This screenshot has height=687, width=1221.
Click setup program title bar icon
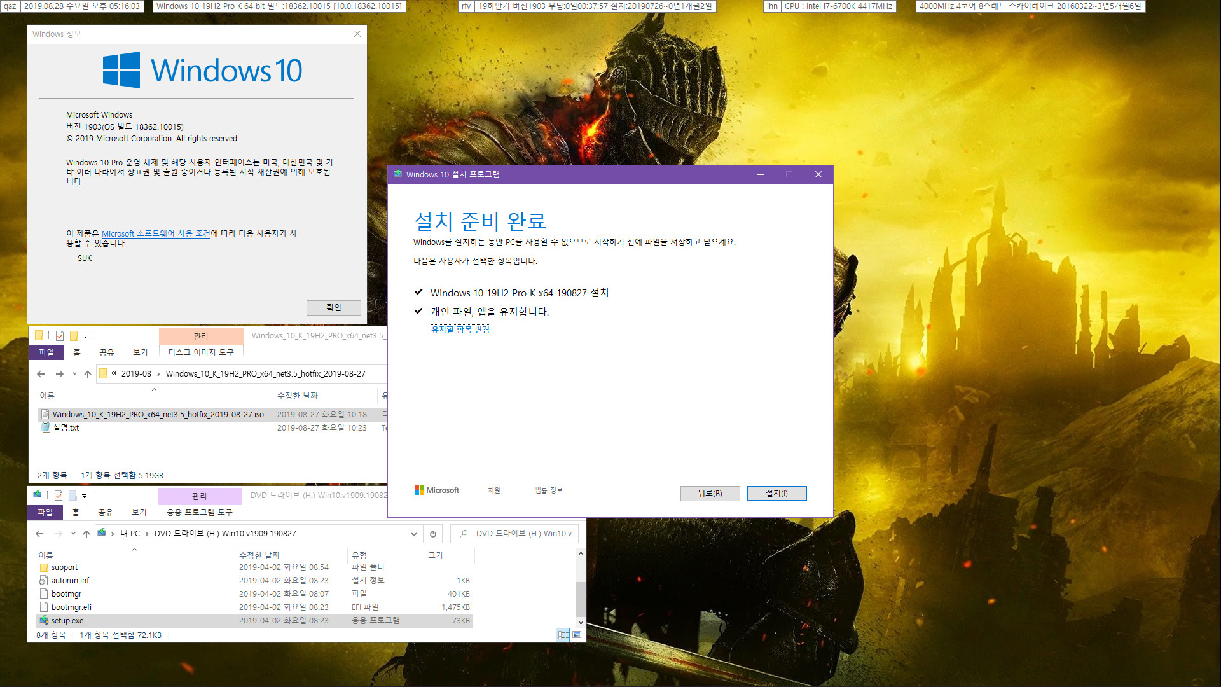[397, 174]
